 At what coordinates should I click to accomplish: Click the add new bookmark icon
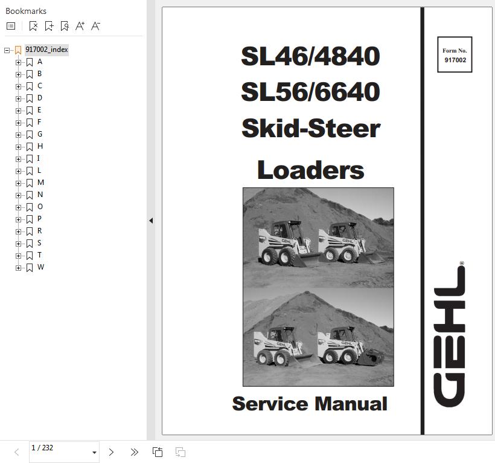(49, 26)
